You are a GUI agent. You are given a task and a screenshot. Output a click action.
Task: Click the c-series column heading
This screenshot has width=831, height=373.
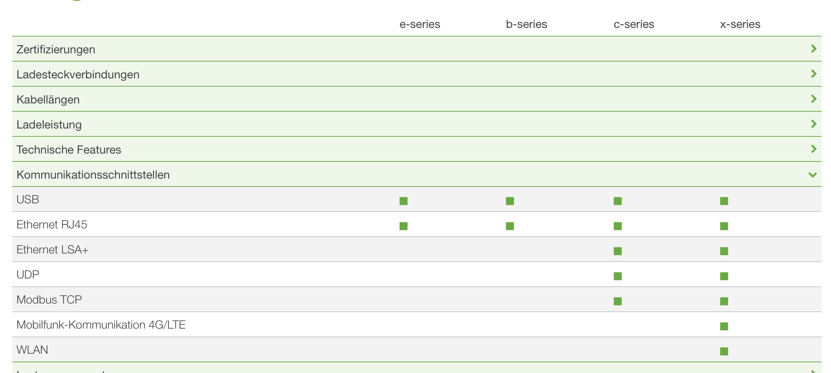click(x=634, y=24)
